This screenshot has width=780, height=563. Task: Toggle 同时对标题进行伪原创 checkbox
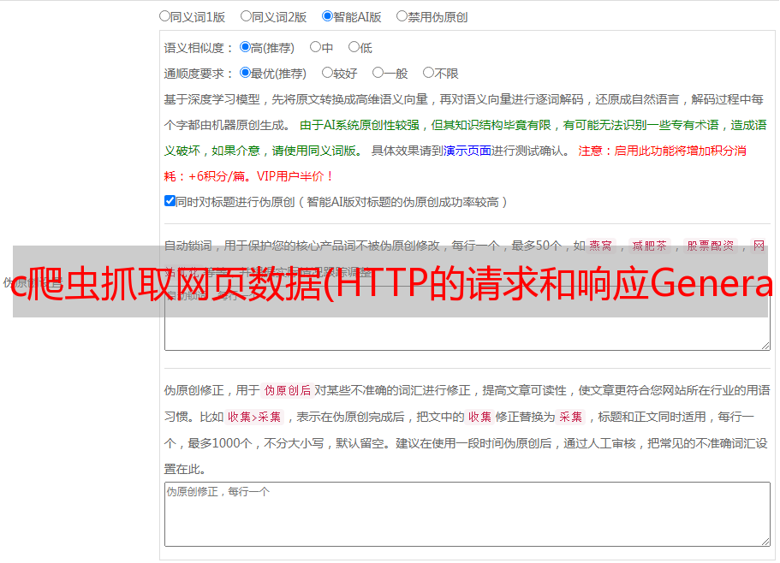170,201
